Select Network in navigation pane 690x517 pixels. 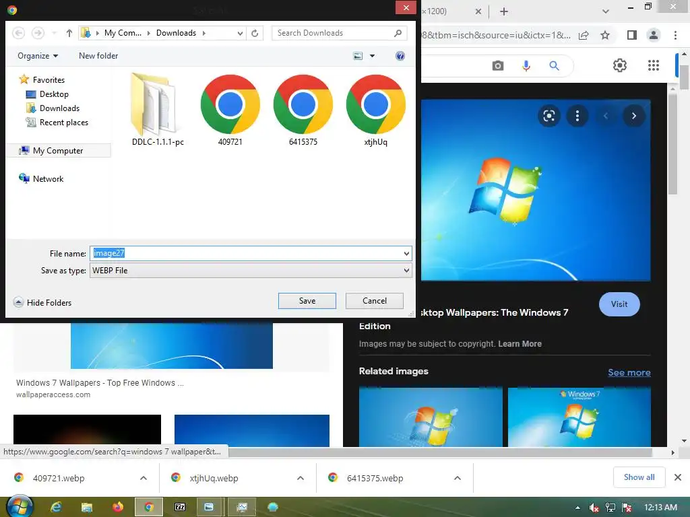point(41,178)
